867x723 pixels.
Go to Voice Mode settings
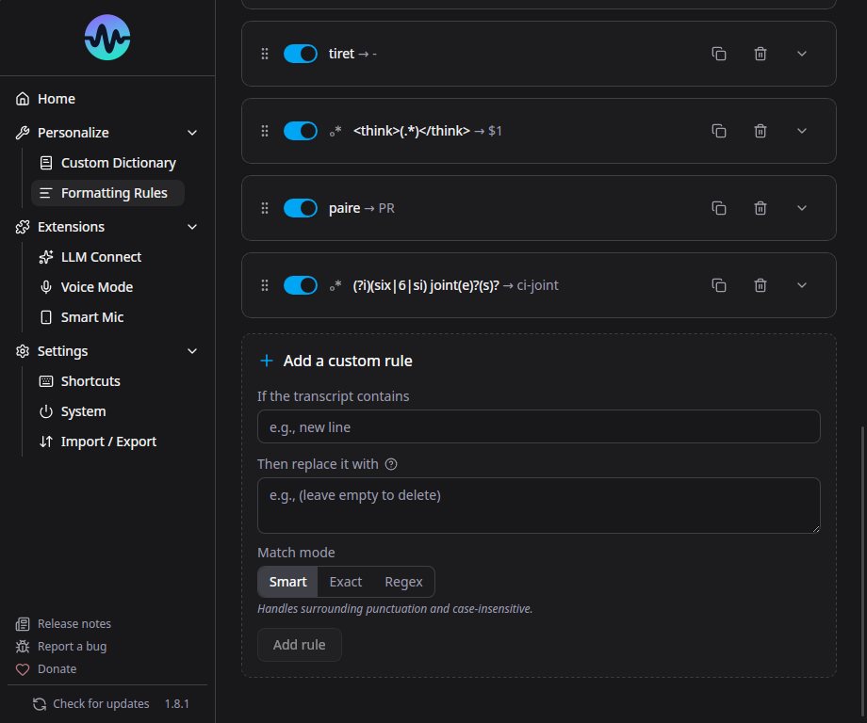[96, 287]
